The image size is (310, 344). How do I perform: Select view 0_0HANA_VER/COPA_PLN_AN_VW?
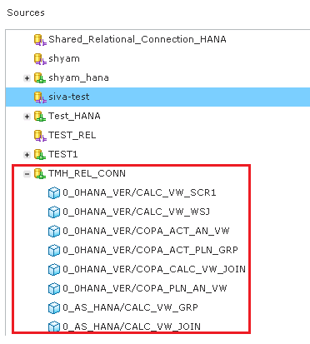(x=145, y=288)
